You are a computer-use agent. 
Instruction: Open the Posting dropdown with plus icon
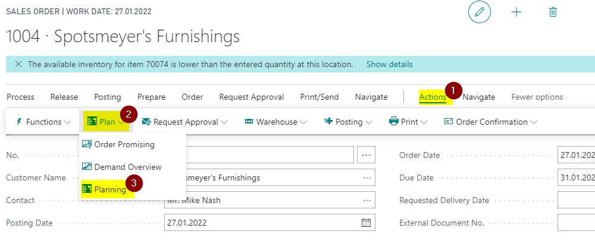click(x=347, y=122)
